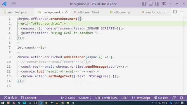Show hidden system tray icons
Image resolution: width=187 pixels, height=105 pixels.
pos(153,103)
